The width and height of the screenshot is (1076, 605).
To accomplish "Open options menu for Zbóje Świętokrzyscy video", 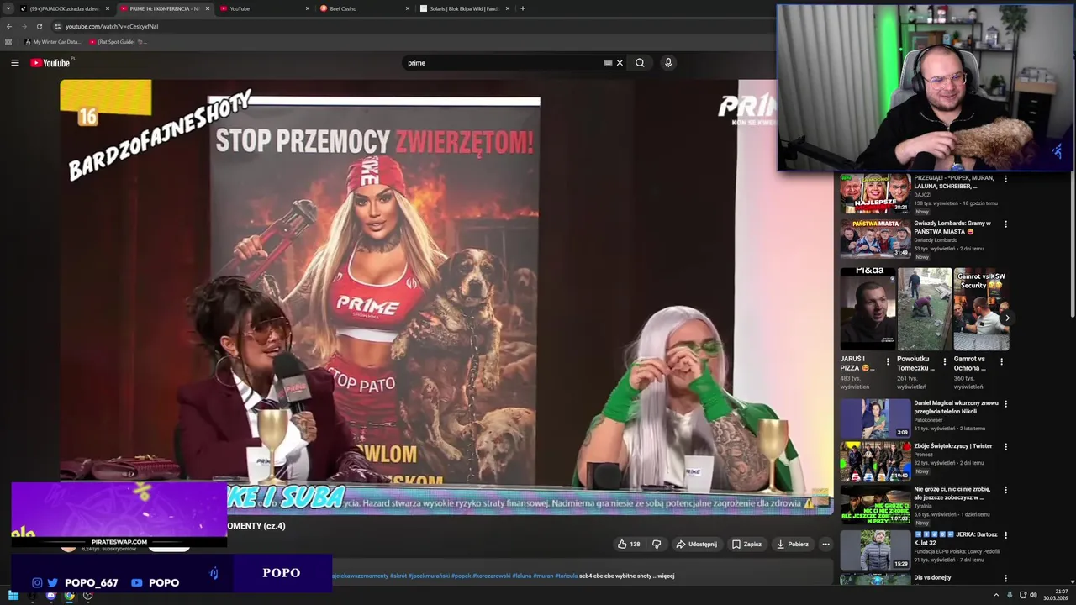I will [x=1005, y=447].
